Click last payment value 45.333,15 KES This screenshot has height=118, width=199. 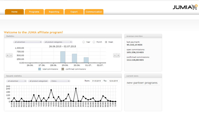(x=134, y=45)
